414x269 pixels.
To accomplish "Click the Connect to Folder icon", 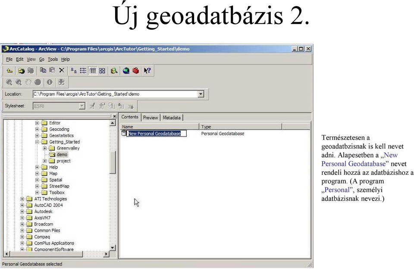I will [21, 71].
